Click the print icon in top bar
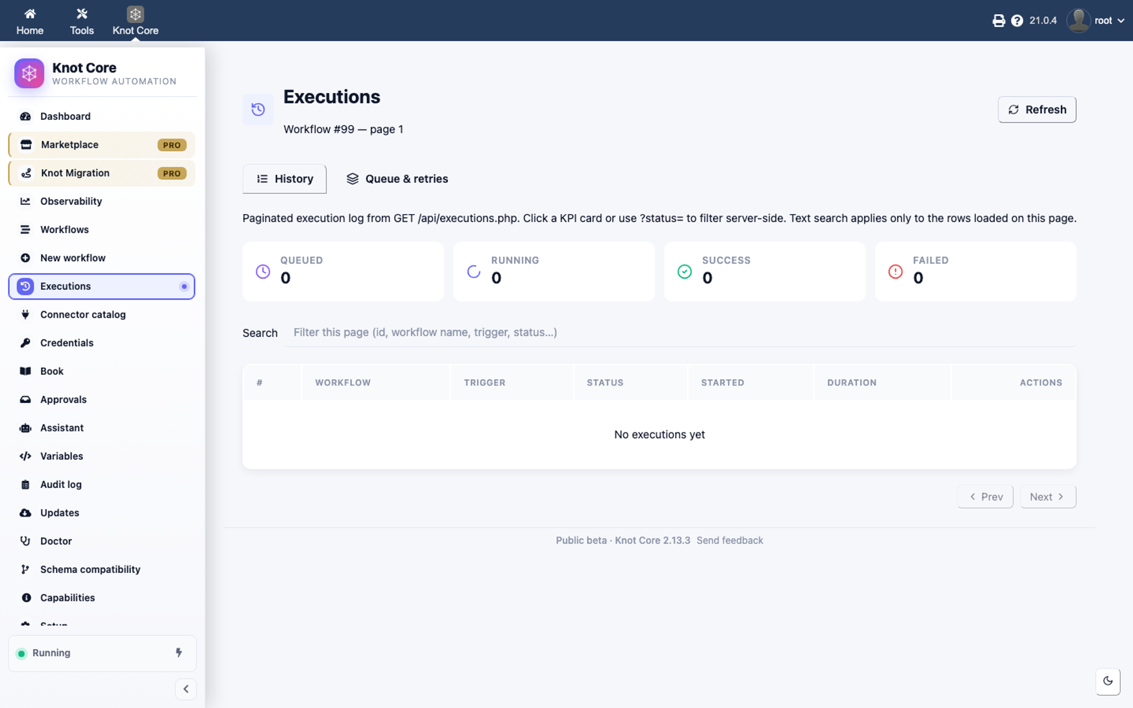The width and height of the screenshot is (1133, 708). (998, 20)
